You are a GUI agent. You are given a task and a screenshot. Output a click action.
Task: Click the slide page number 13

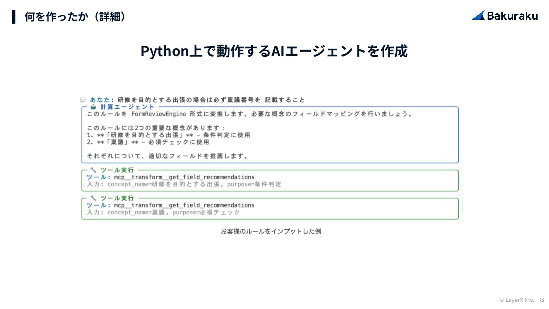point(541,300)
